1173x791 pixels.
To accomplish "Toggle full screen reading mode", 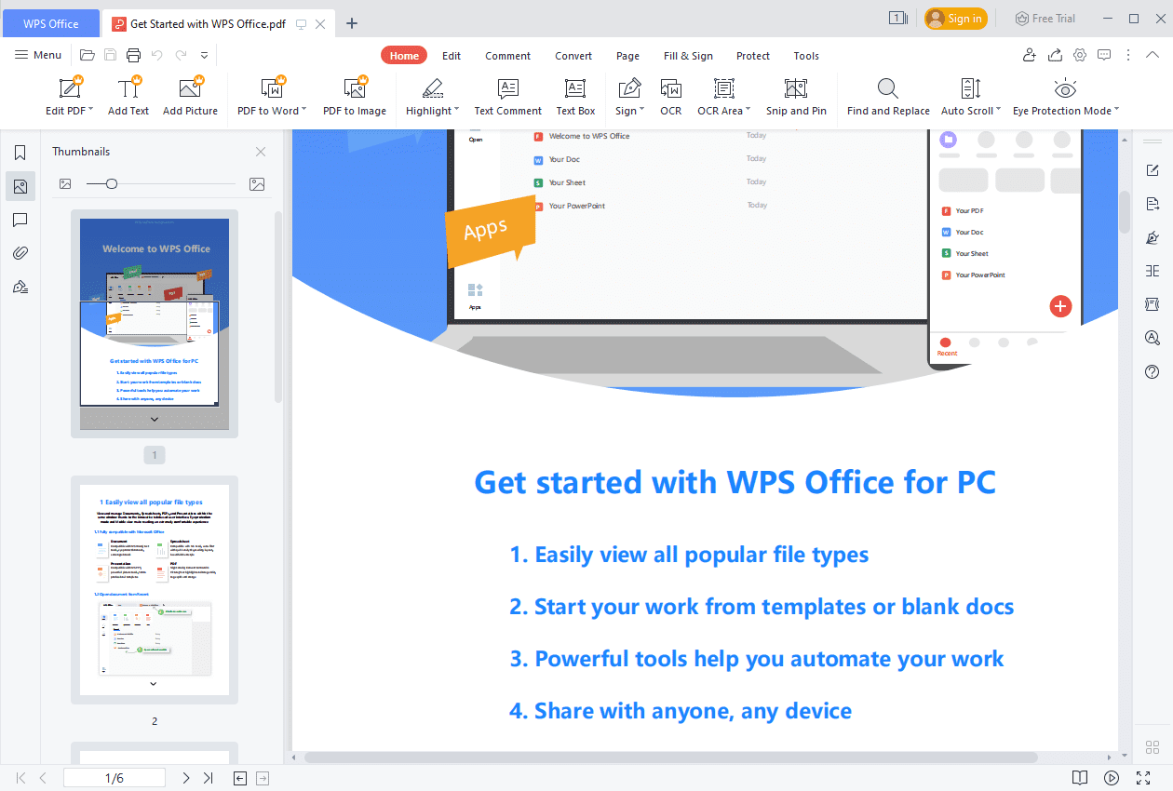I will [x=1143, y=778].
